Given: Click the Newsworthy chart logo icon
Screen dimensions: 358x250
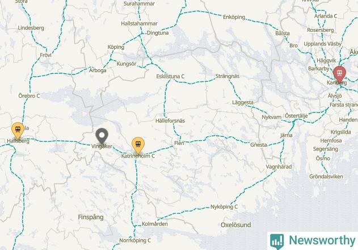Looking at the screenshot, I should [277, 241].
